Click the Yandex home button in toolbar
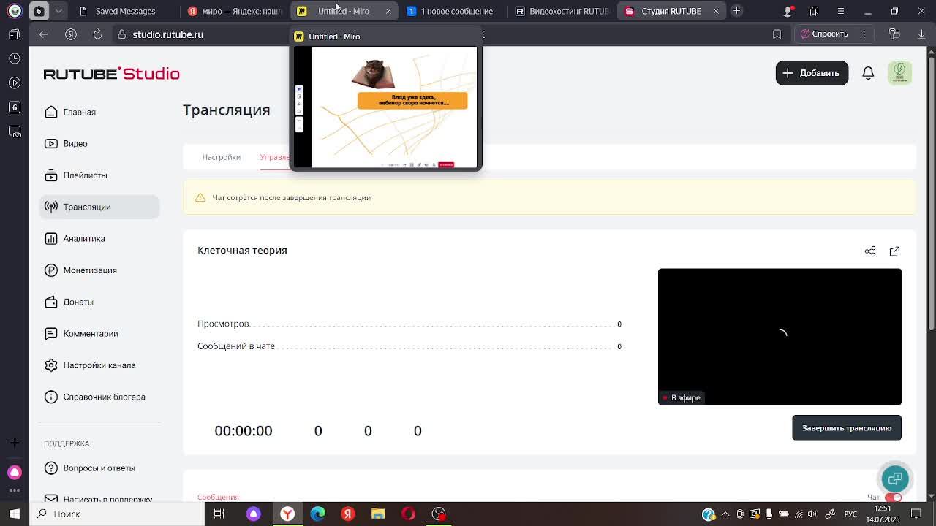This screenshot has height=526, width=936. [x=71, y=34]
